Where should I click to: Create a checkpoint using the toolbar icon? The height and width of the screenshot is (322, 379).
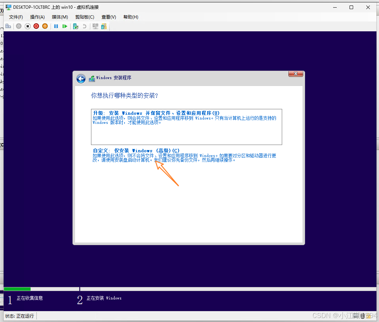tap(76, 26)
